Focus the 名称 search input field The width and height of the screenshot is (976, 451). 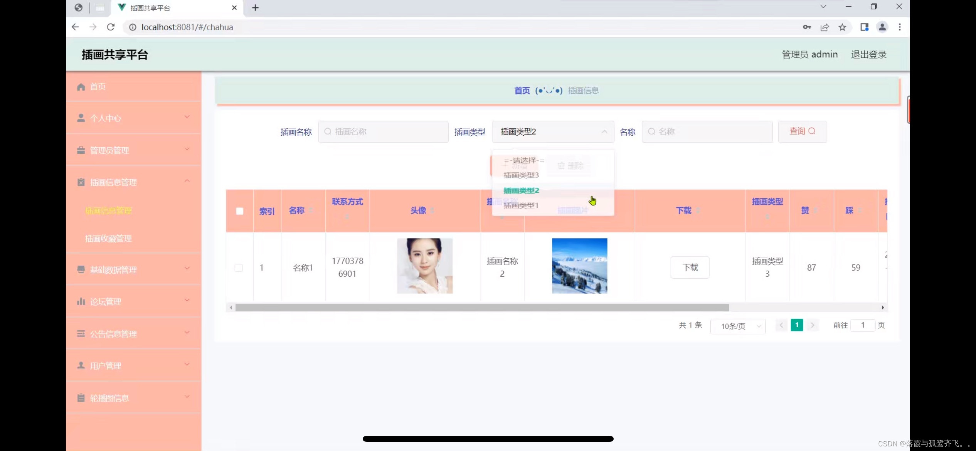tap(707, 132)
